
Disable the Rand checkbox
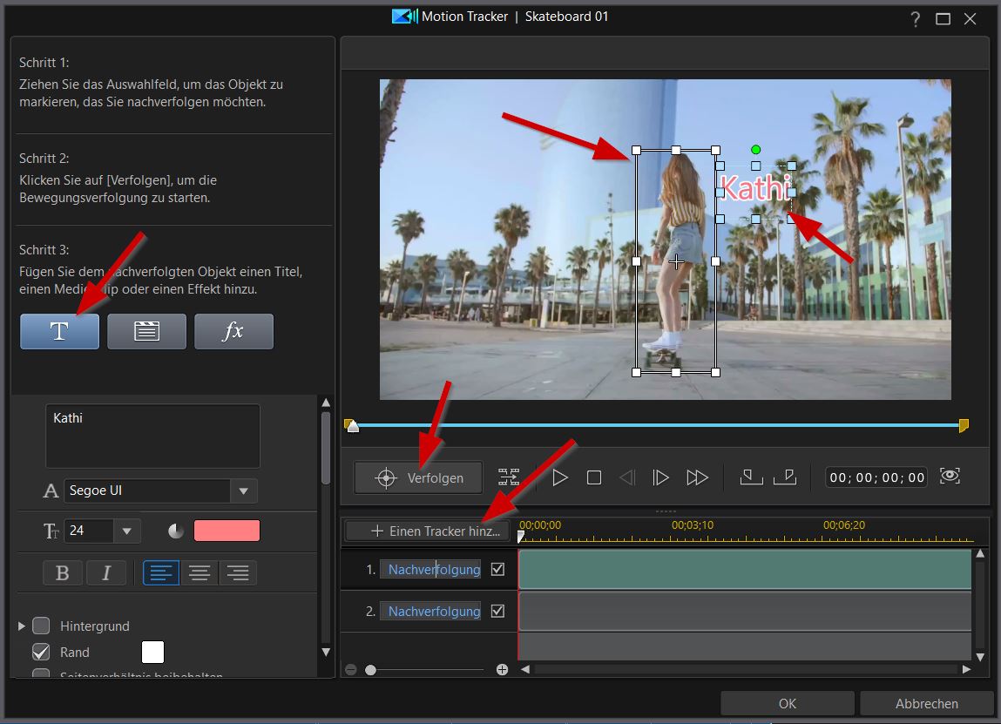coord(41,652)
